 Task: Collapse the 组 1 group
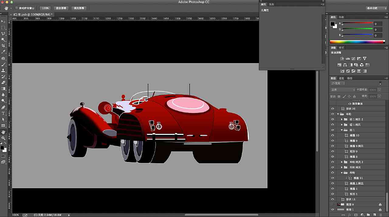tap(342, 130)
